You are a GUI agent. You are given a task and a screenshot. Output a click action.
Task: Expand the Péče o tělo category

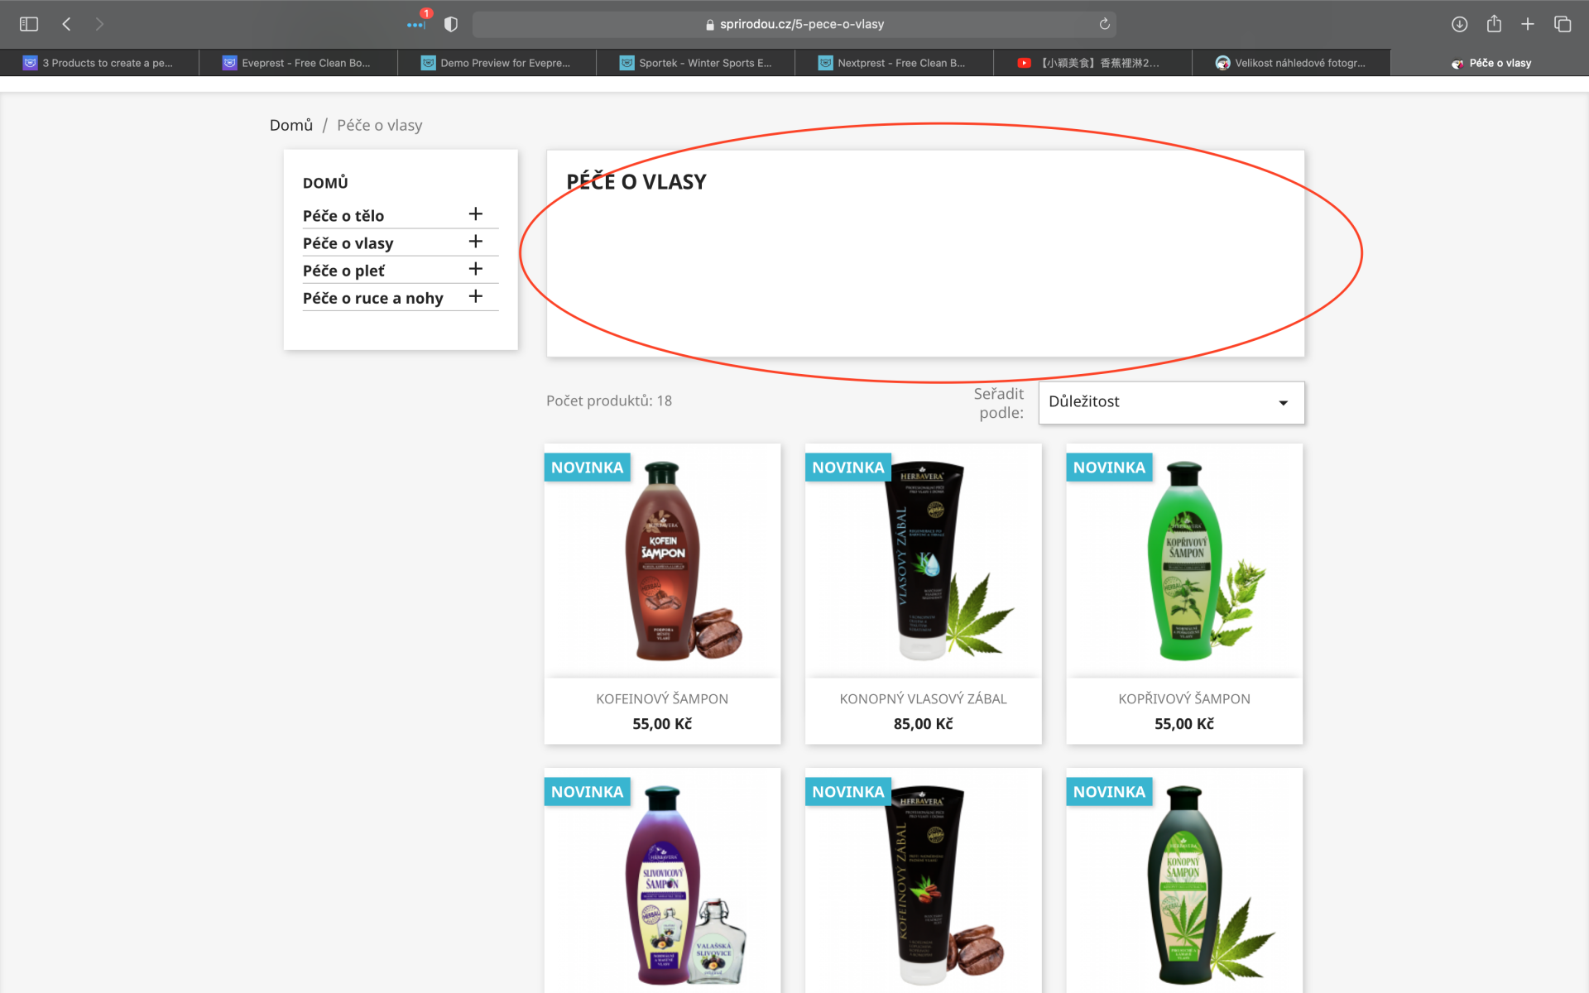point(475,214)
